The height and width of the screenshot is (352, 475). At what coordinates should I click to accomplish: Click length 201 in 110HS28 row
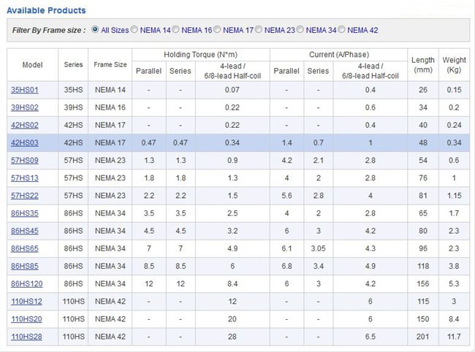(x=423, y=337)
